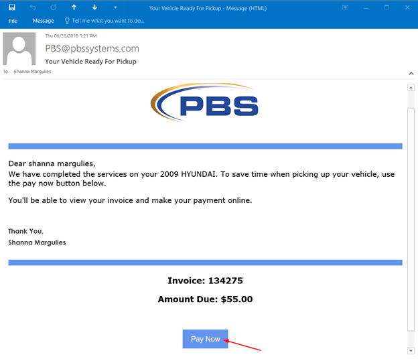Click recipient name Shanna Margulies in To line

(x=32, y=72)
